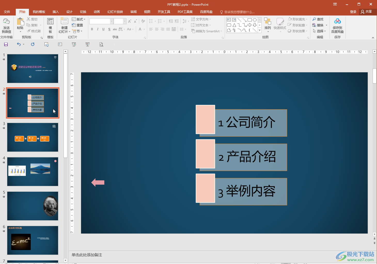
Task: Switch to the Slide Show (幻灯片放映) tab
Action: coord(115,12)
